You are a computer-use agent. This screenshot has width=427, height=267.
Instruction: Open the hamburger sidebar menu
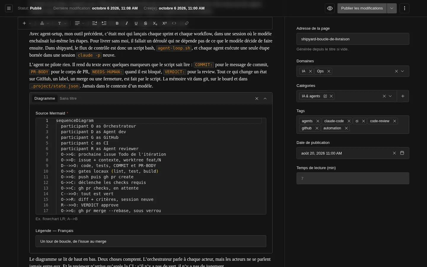[9, 8]
